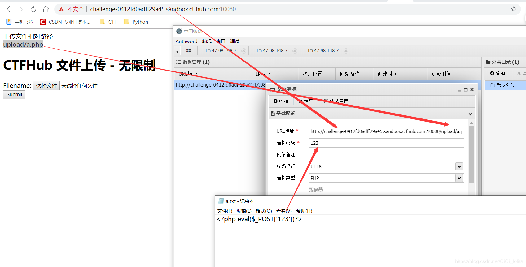This screenshot has height=267, width=526.
Task: Switch to the AntSword home grid tab
Action: pos(189,50)
